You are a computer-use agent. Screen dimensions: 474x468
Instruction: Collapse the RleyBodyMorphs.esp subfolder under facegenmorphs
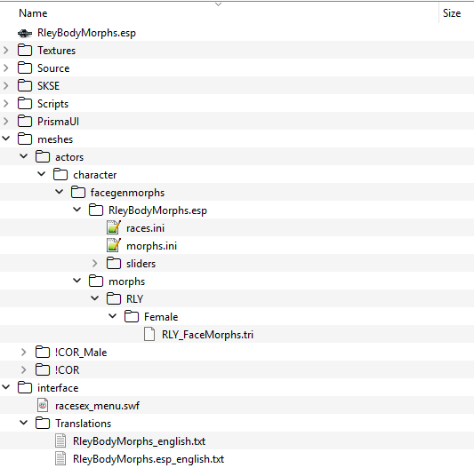pos(77,210)
